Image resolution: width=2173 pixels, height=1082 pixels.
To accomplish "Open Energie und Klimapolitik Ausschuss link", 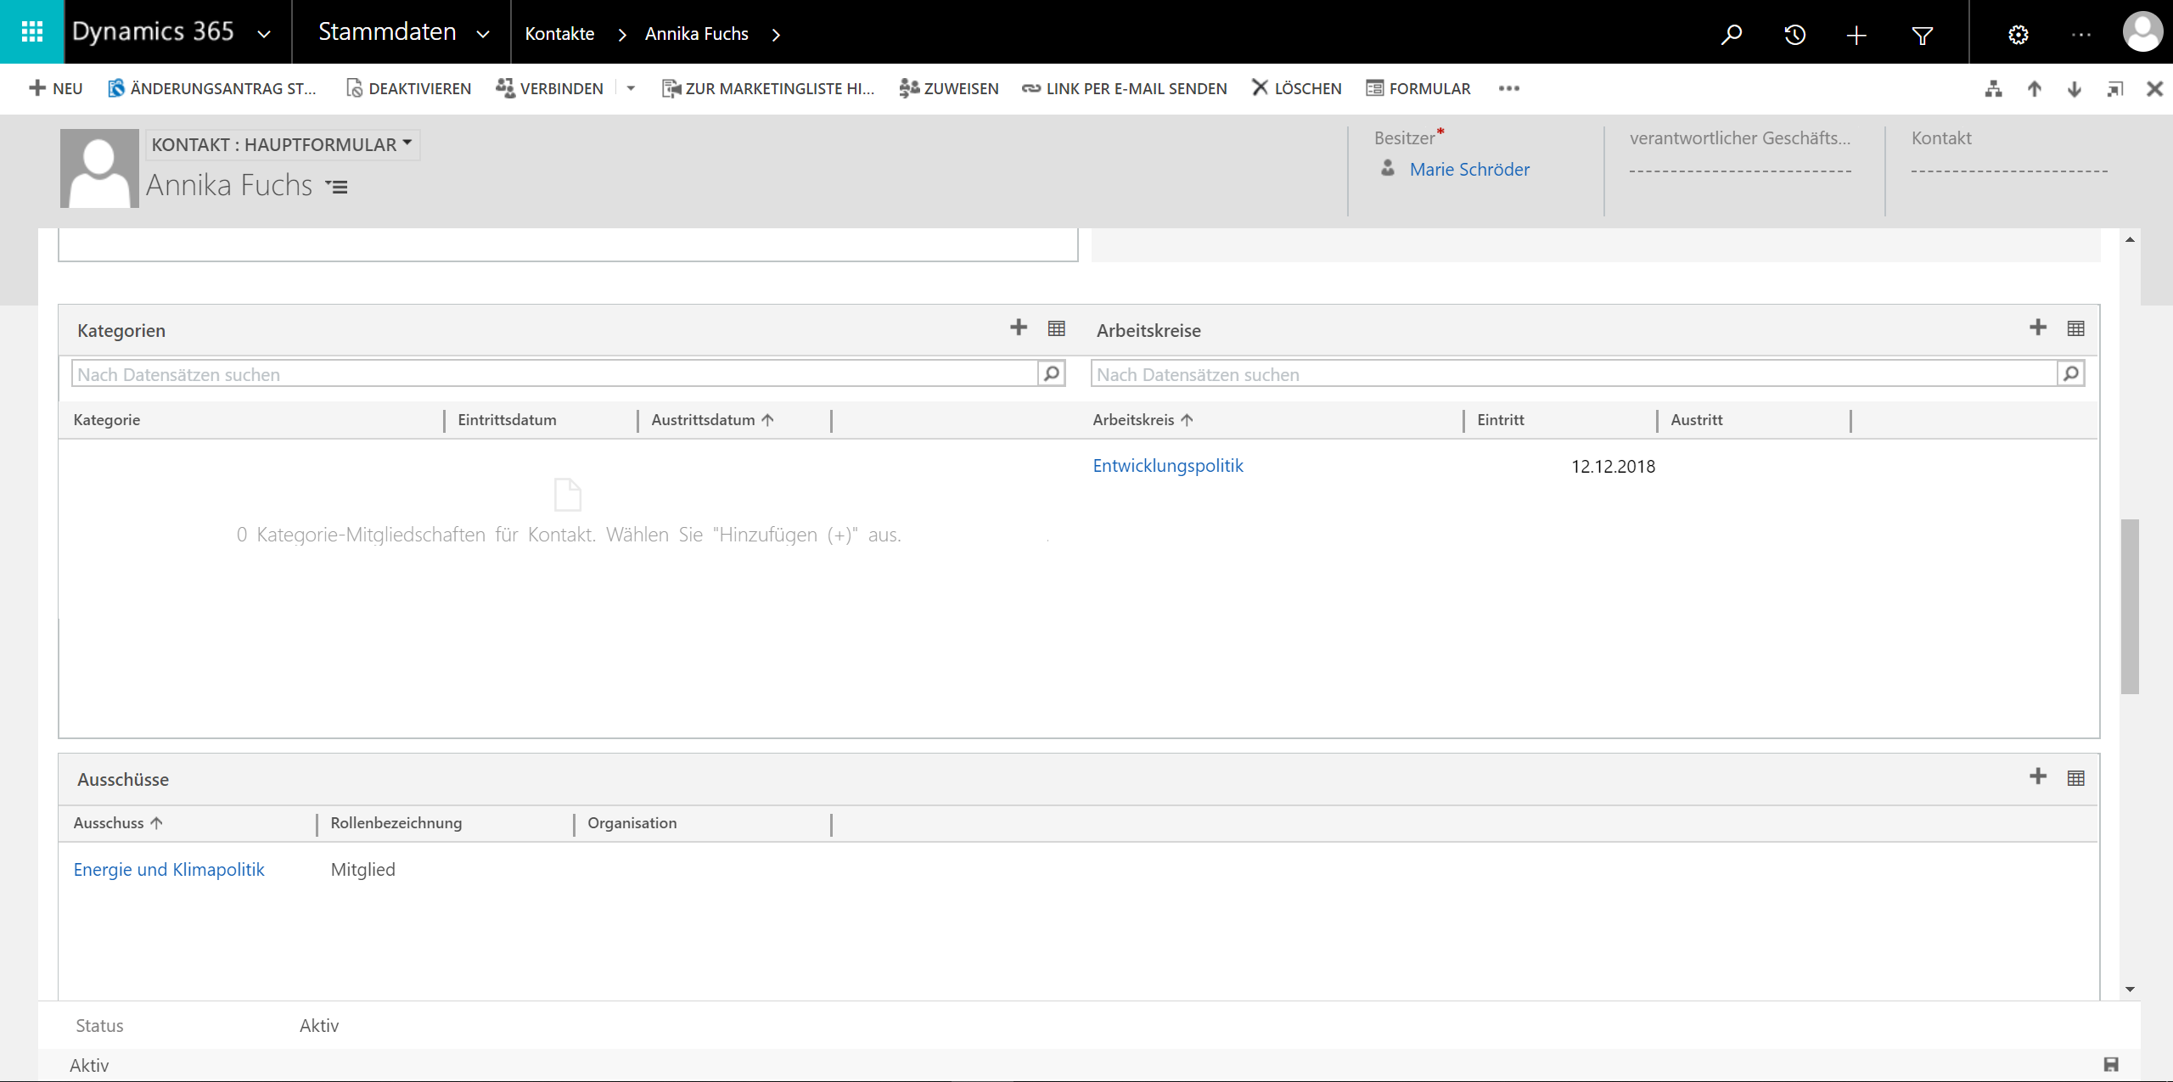I will click(x=169, y=869).
